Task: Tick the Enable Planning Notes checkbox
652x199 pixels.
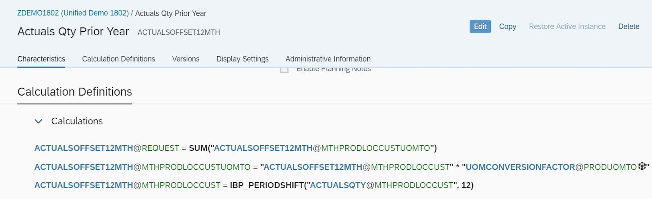Action: point(284,69)
